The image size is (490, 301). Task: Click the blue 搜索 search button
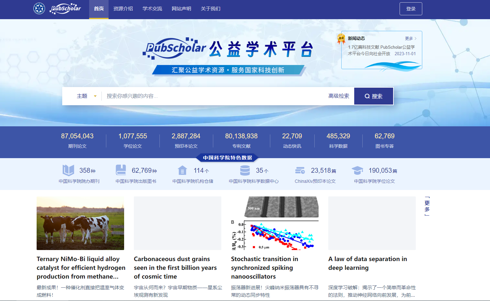click(x=374, y=96)
